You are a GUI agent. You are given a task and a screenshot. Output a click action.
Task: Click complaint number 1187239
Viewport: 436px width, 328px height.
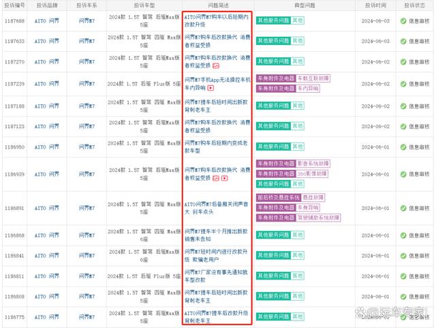pos(14,84)
